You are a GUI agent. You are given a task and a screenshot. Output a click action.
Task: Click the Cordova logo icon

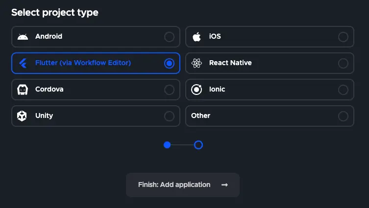tap(23, 90)
